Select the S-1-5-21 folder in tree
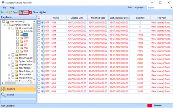The width and height of the screenshot is (173, 108). pos(28,32)
